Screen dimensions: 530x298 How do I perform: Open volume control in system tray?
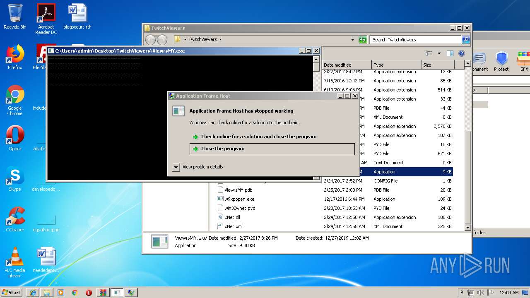click(481, 293)
